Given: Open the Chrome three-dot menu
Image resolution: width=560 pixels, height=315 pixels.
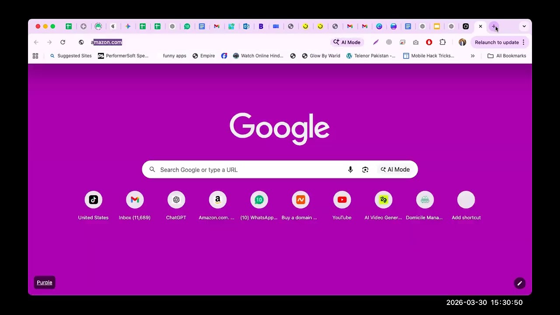Looking at the screenshot, I should 523,42.
